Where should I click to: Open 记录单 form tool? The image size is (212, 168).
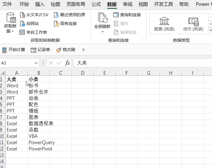pyautogui.click(x=40, y=50)
